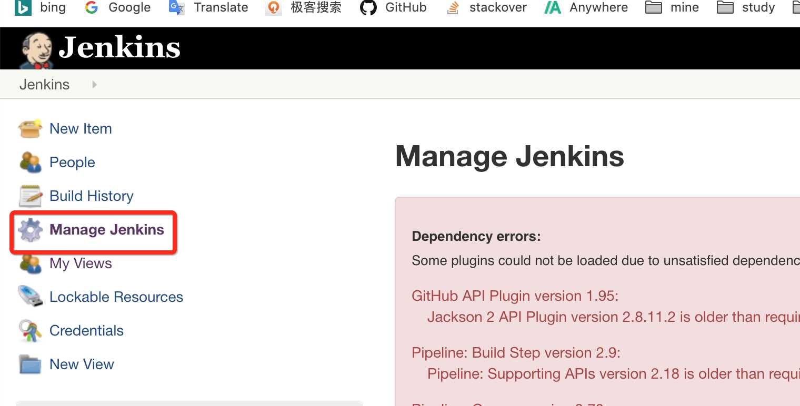Open the bing bookmark label
This screenshot has height=406, width=800.
coord(53,7)
